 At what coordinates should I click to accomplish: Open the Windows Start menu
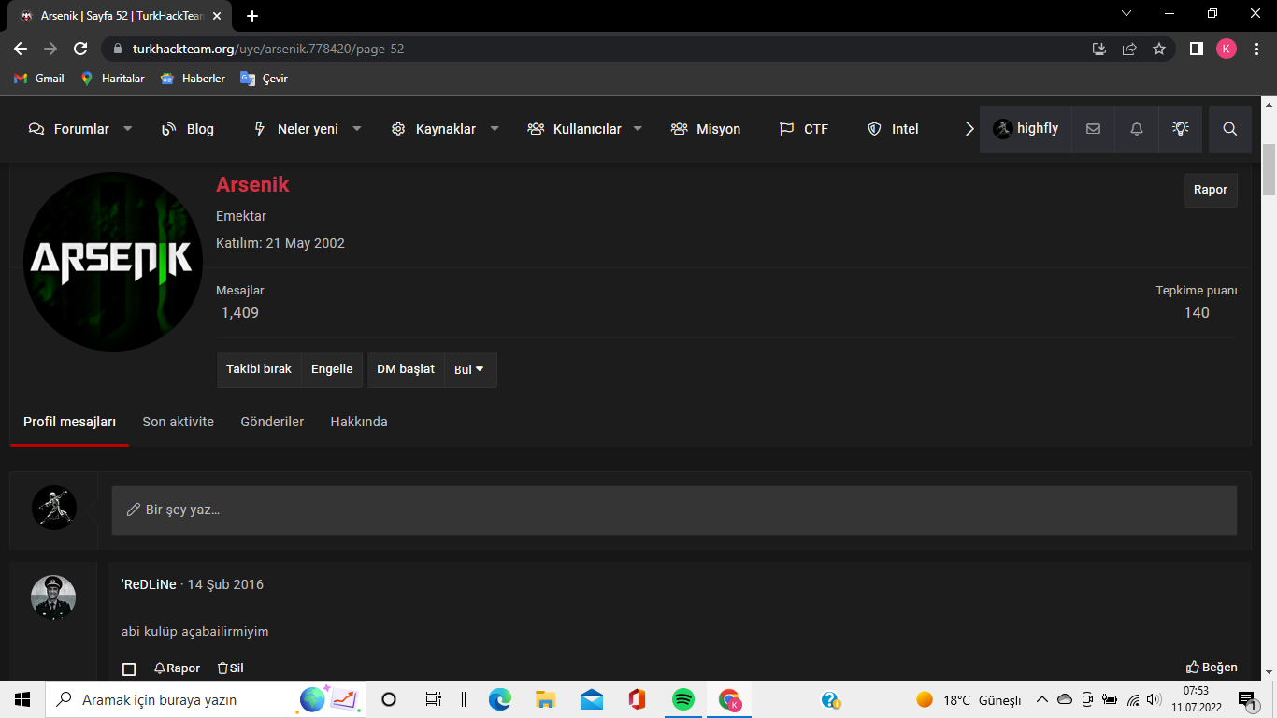[22, 699]
